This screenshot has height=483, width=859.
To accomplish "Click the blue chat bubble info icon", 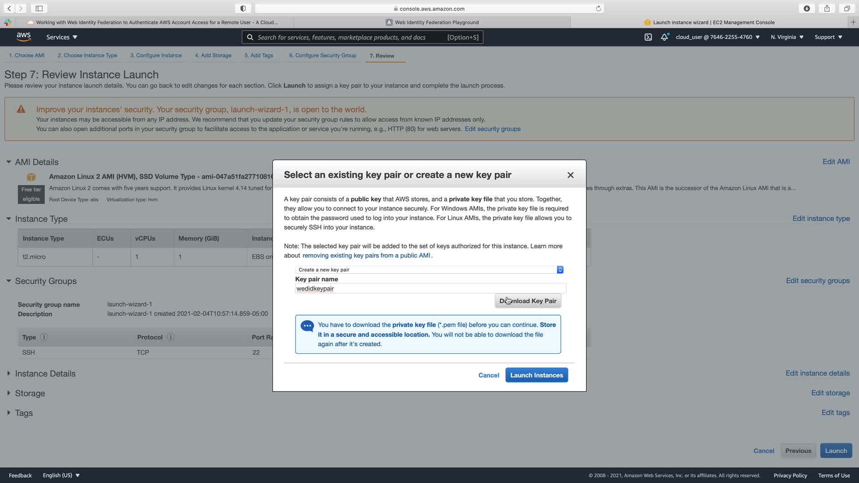I will tap(307, 326).
